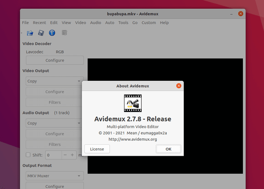
Task: Click the License button
Action: (97, 149)
